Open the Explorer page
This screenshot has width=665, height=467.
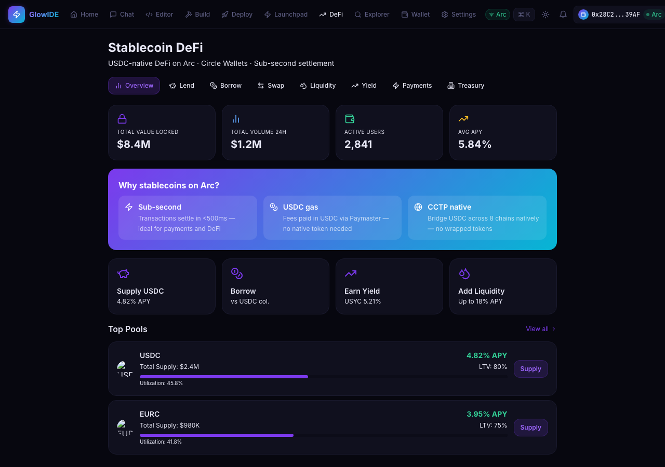point(372,15)
